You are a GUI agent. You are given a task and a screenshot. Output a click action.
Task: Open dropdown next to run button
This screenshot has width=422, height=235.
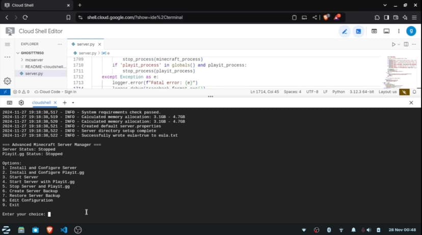pos(399,44)
